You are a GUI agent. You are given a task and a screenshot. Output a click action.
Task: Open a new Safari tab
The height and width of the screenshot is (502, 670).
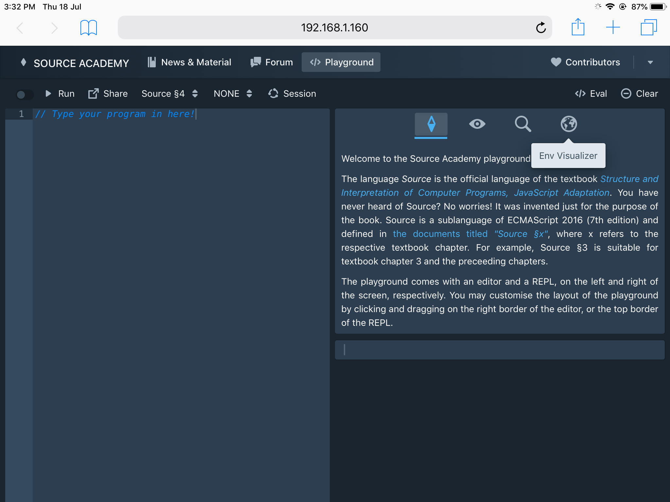(613, 27)
